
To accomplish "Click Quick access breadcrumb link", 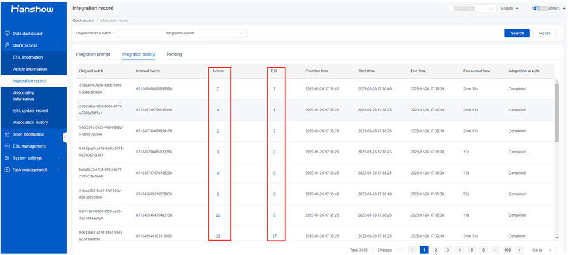I will pos(83,21).
